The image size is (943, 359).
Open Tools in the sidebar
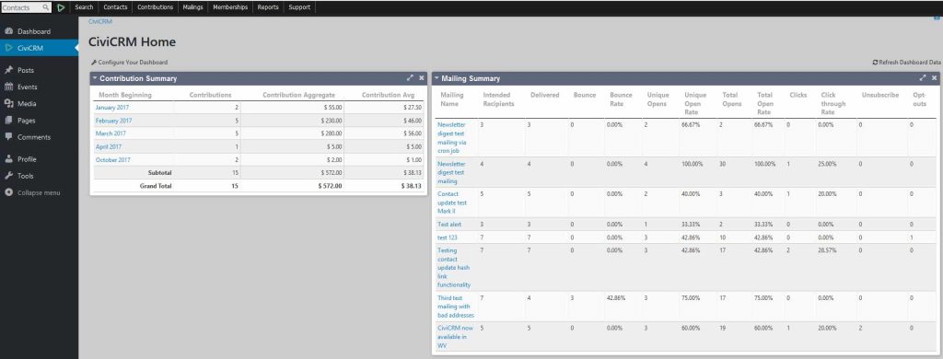25,176
